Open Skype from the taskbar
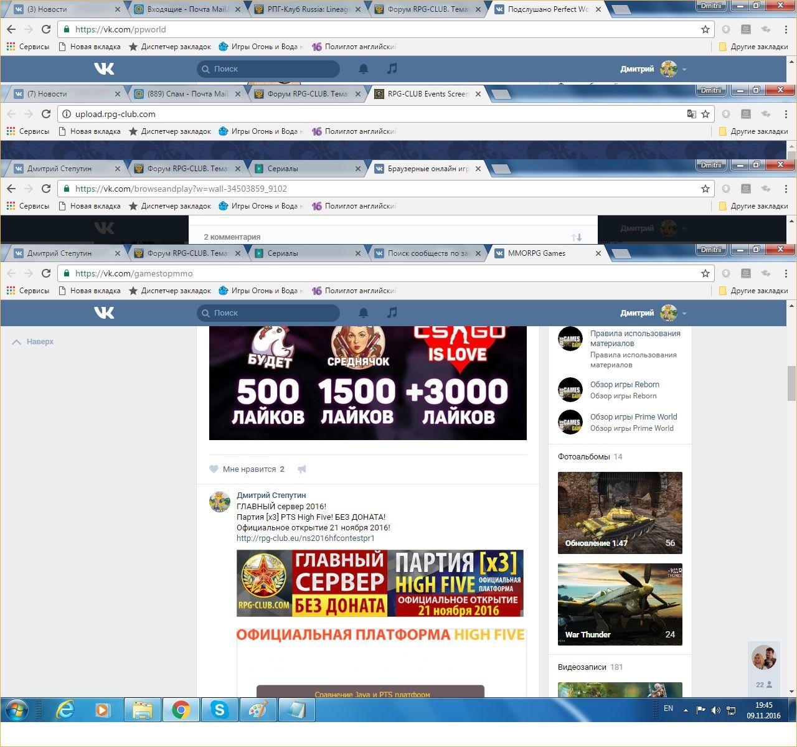The image size is (797, 747). [x=219, y=710]
